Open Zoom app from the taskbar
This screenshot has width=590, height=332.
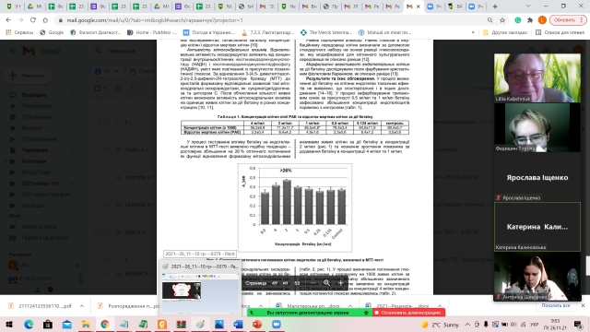[x=277, y=324]
